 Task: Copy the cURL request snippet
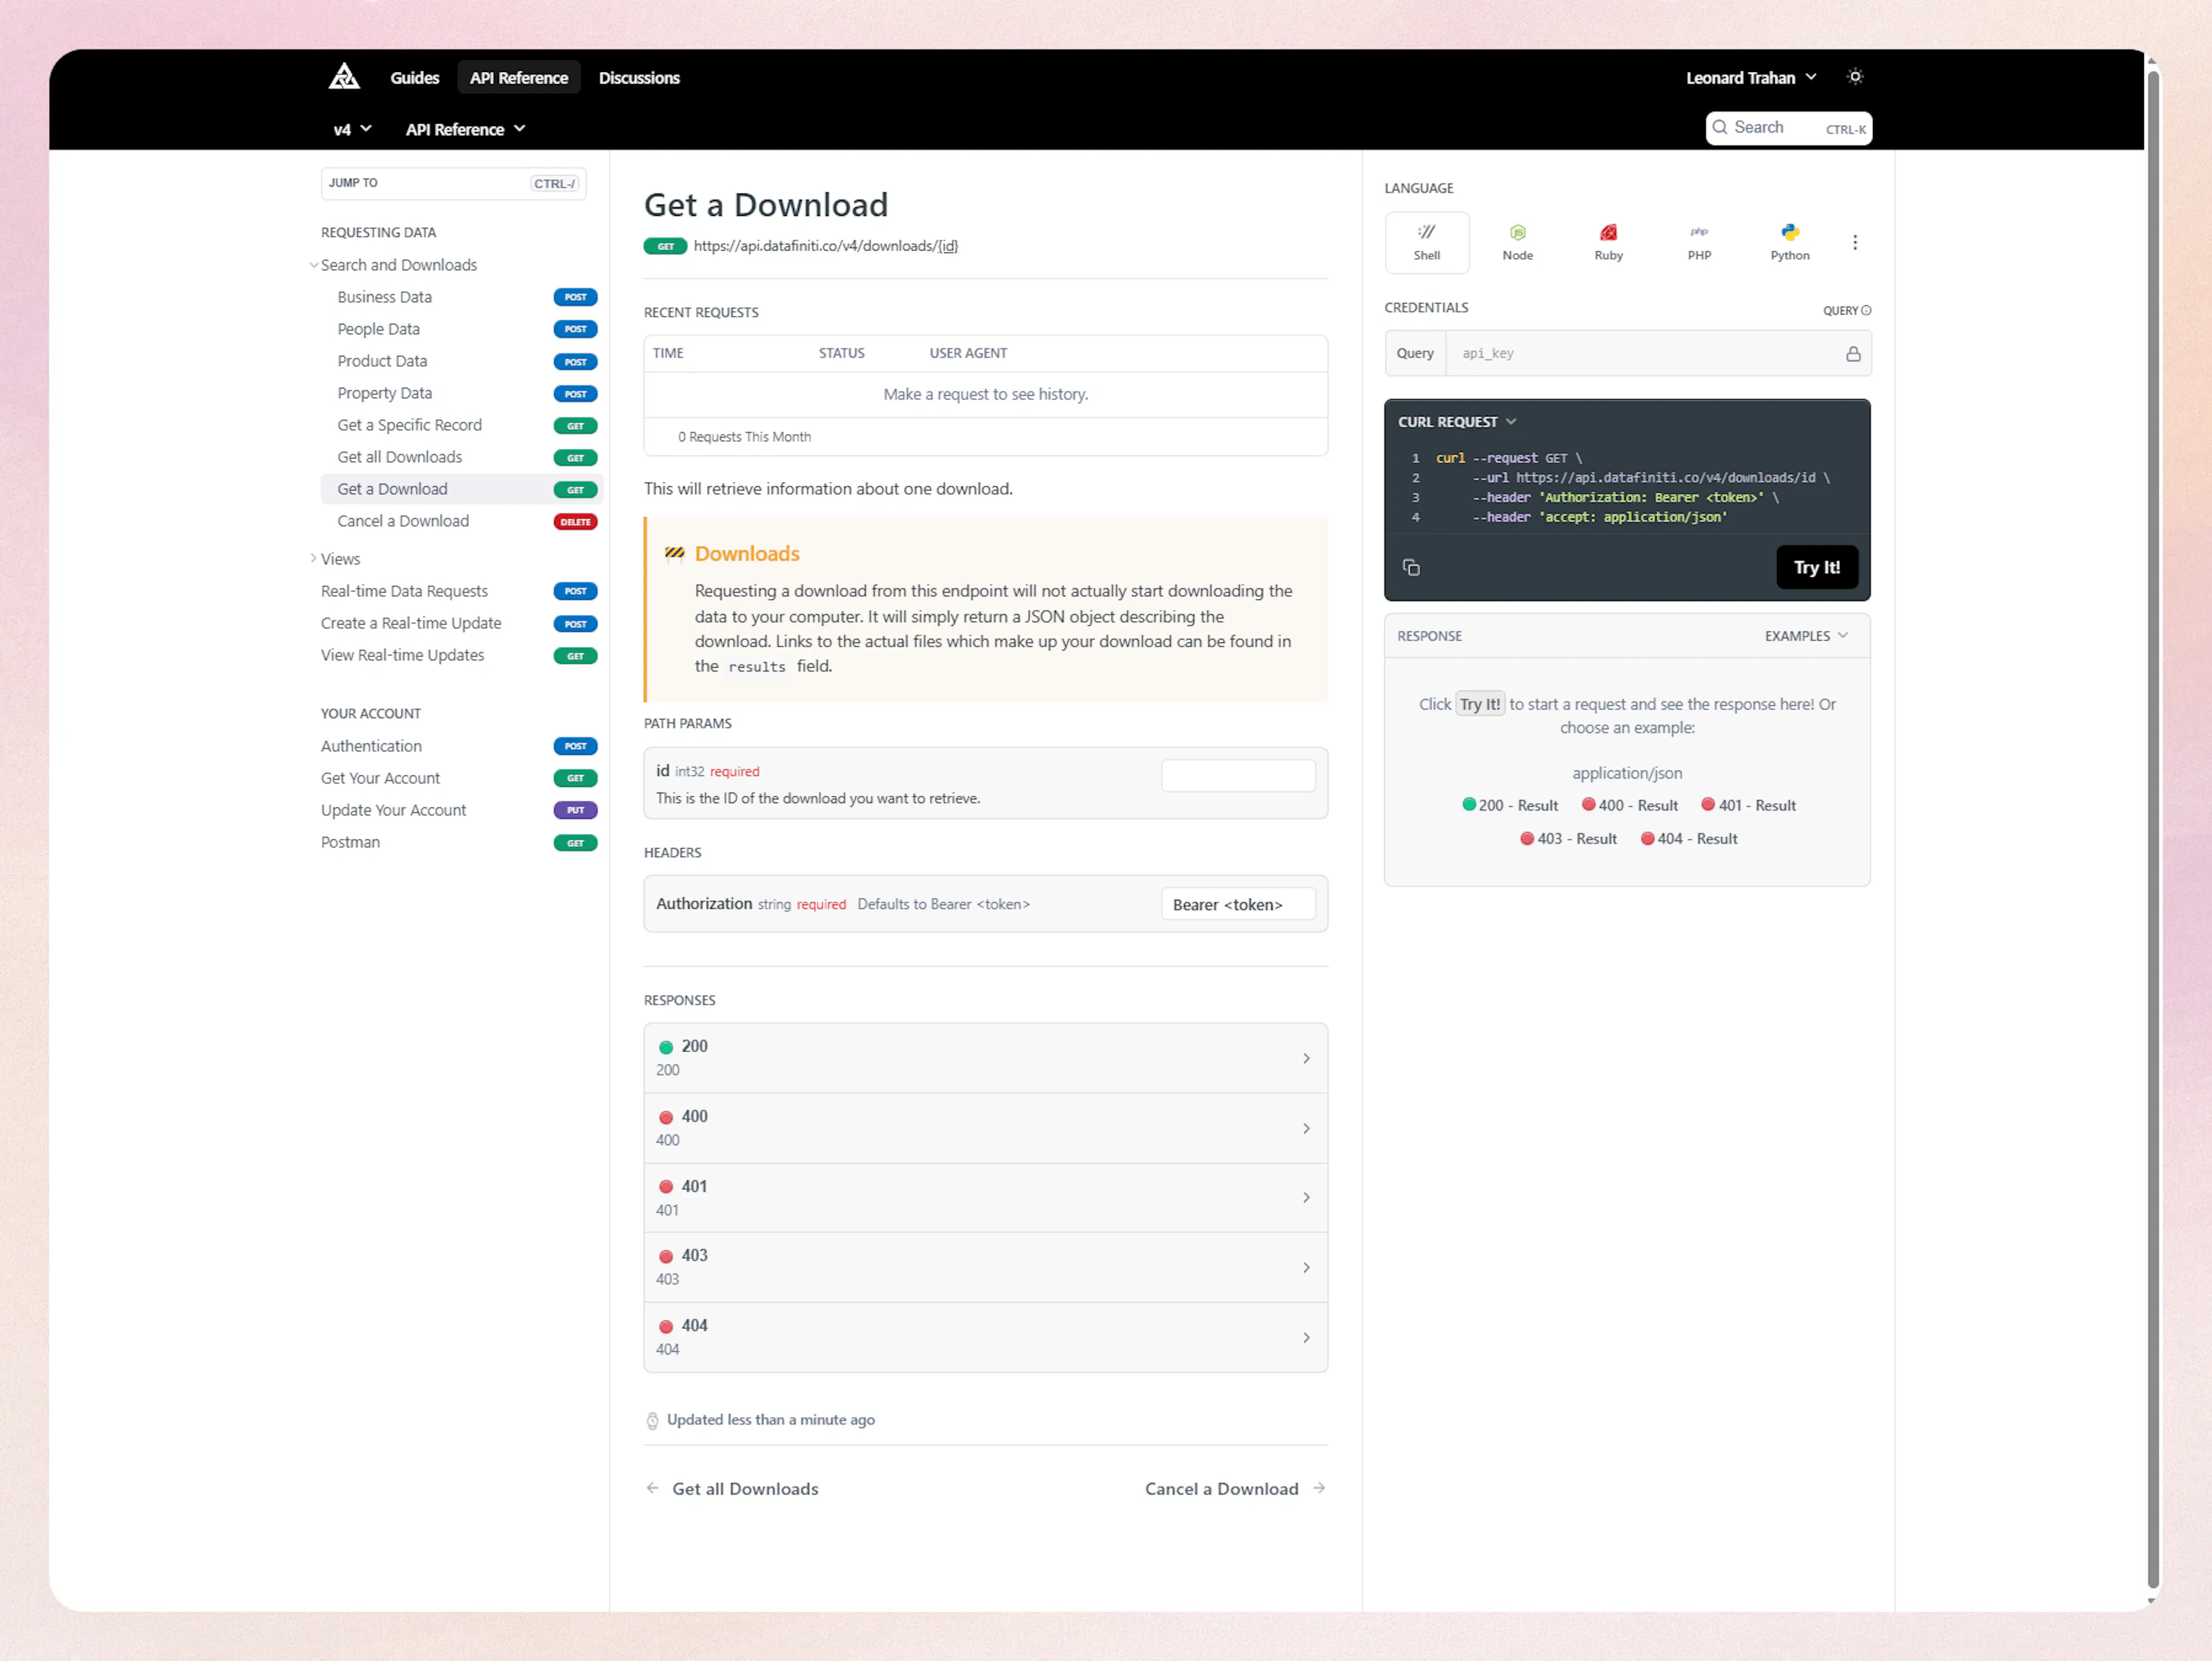coord(1411,567)
